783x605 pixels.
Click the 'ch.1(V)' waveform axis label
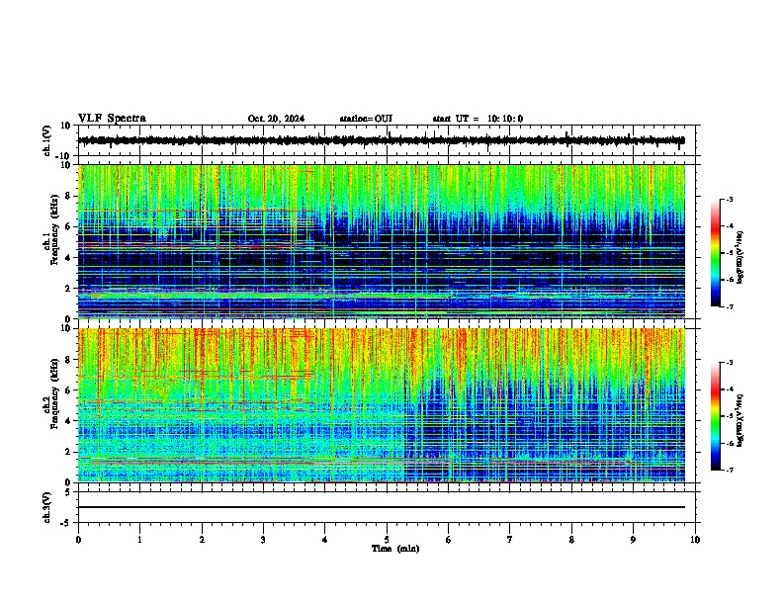46,140
